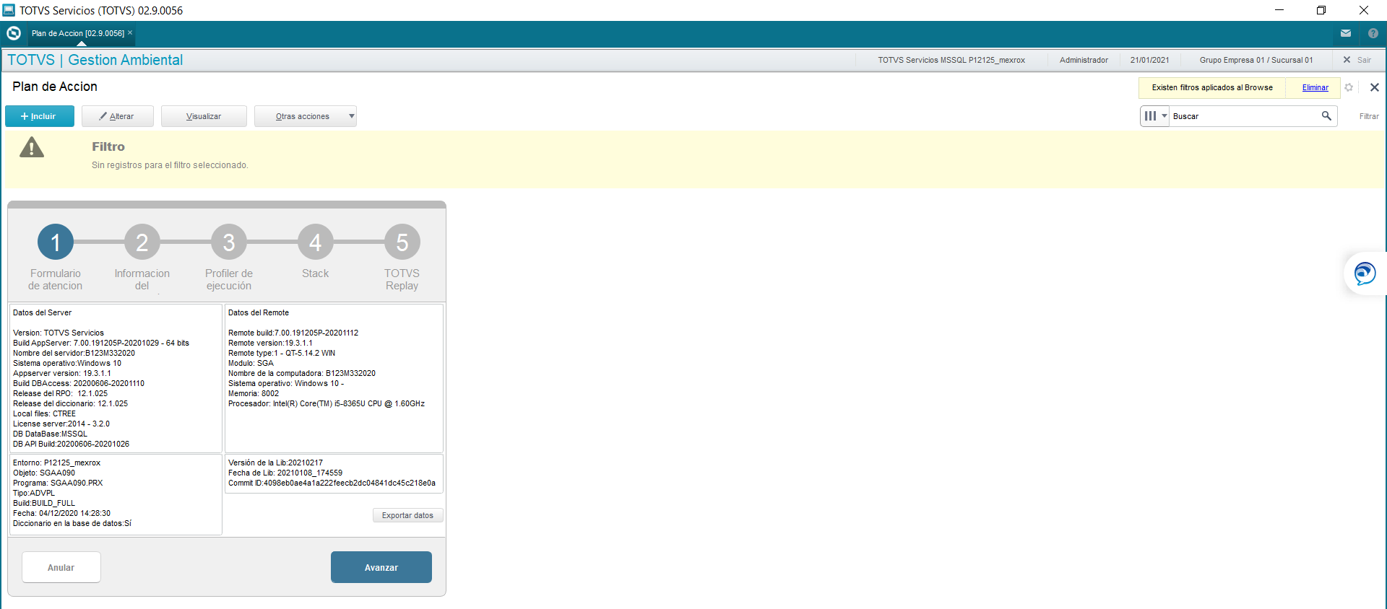Open the mail envelope icon in the header
The height and width of the screenshot is (609, 1387).
1346,33
